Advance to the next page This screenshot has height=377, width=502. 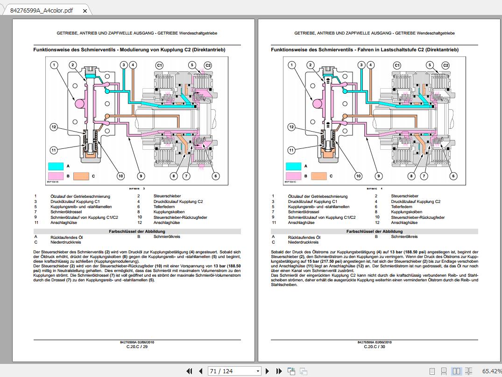pyautogui.click(x=267, y=370)
